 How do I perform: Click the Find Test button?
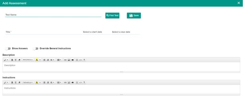tap(112, 15)
